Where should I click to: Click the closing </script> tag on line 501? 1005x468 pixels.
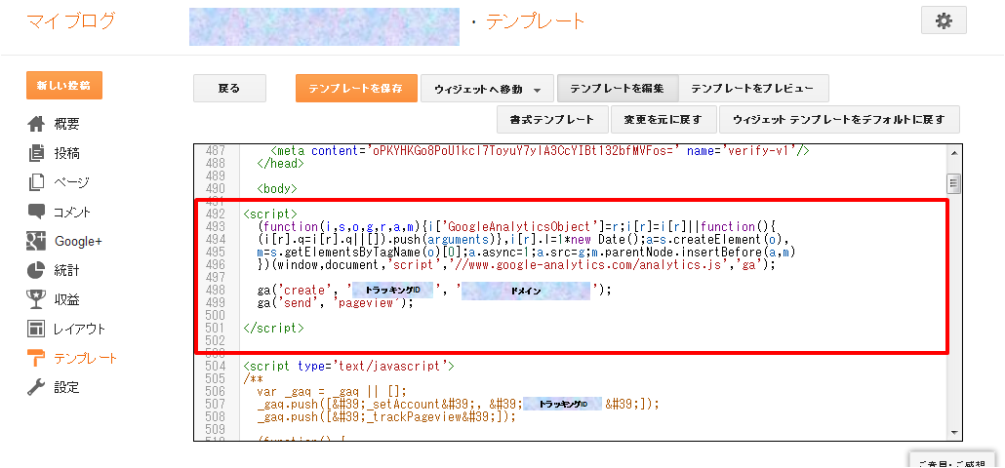pos(273,328)
